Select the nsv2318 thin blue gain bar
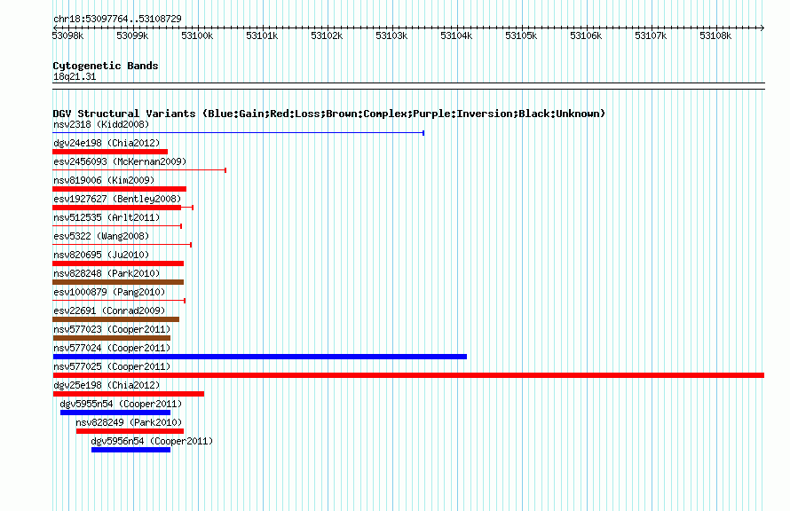Screen dimensions: 790x511 tap(238, 133)
